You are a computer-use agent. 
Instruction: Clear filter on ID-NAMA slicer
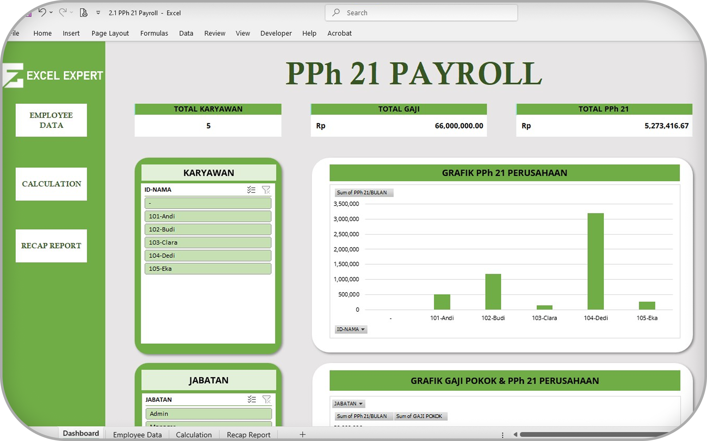point(266,190)
